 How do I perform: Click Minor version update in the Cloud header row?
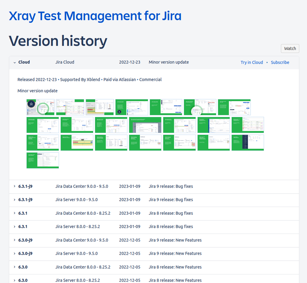(x=169, y=62)
